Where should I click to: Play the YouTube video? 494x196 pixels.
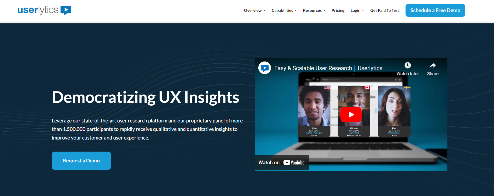pyautogui.click(x=351, y=115)
